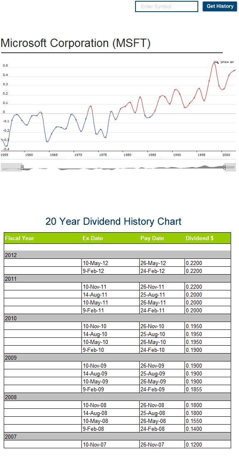
Task: Select the 25-Aug-10 pay date cell
Action: tap(162, 334)
